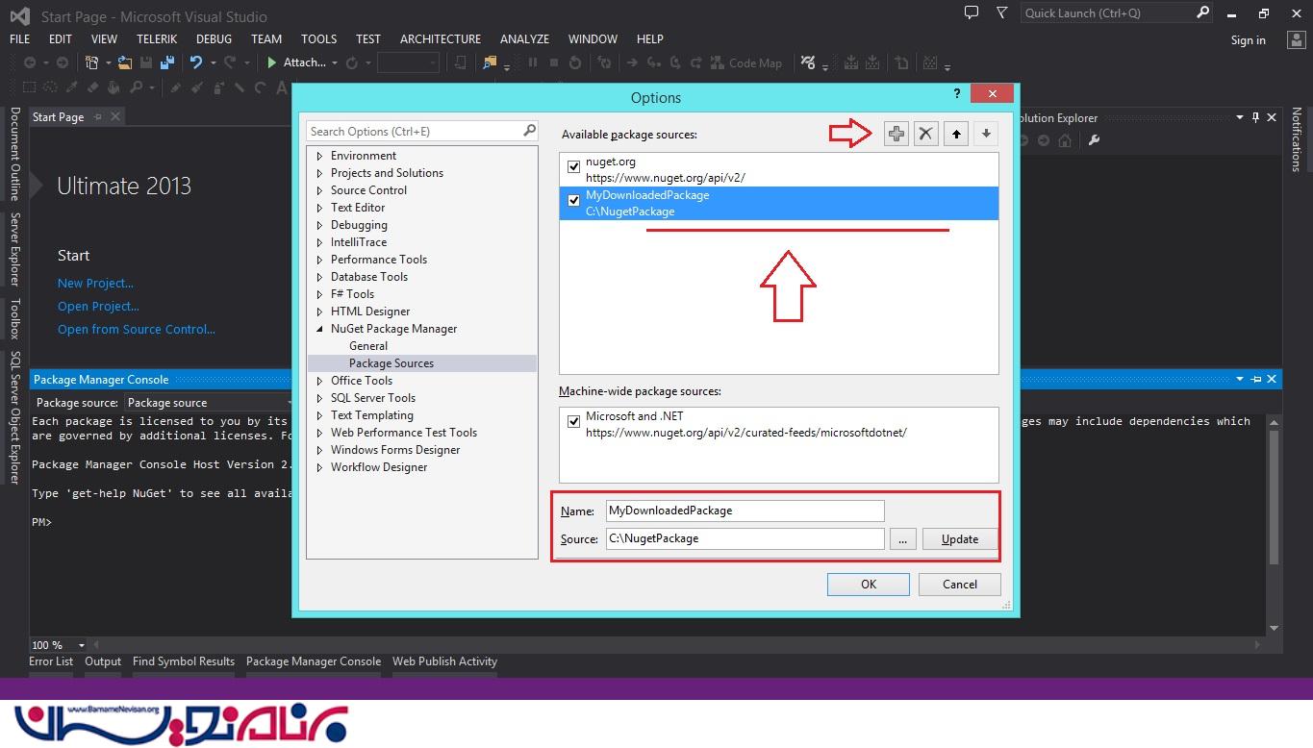Screen dimensions: 1313x748
Task: Select General under NuGet Package Manager
Action: pyautogui.click(x=368, y=346)
